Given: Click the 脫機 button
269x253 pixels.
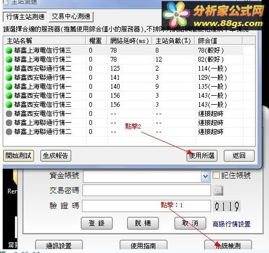Looking at the screenshot, I should tap(143, 223).
